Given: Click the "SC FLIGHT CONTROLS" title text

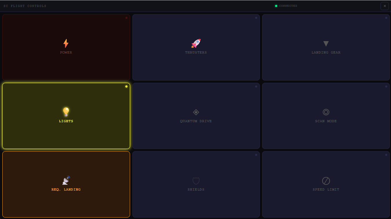Looking at the screenshot, I should tap(25, 6).
